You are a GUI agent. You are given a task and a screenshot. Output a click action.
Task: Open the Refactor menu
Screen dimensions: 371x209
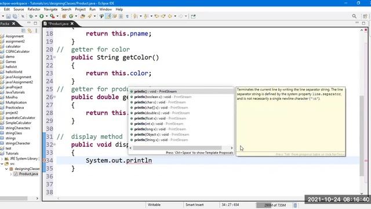pos(34,9)
